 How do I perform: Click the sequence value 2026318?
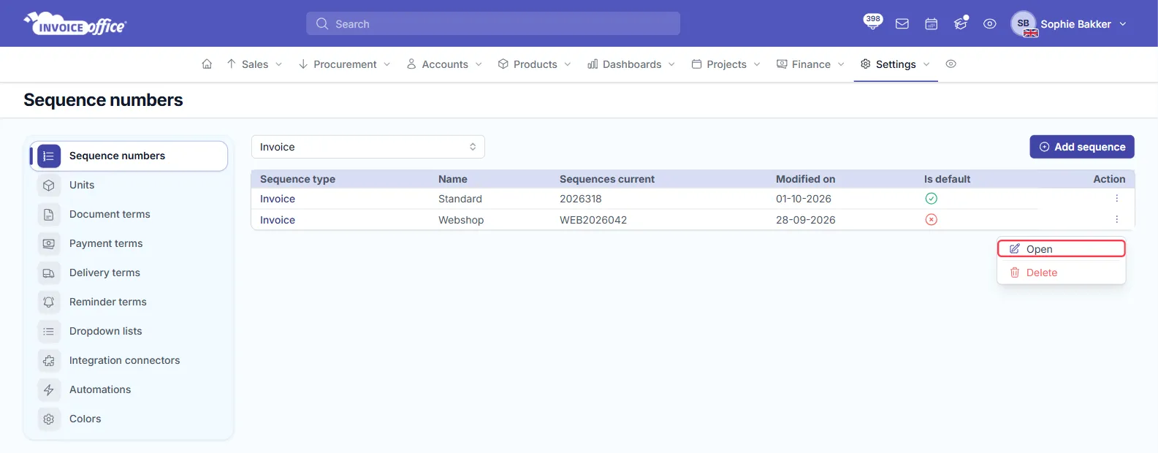pos(581,199)
